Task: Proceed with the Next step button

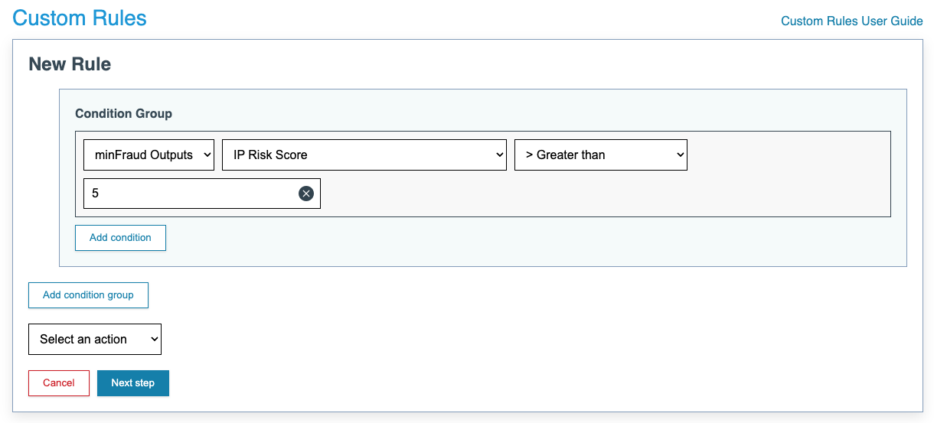Action: pyautogui.click(x=132, y=383)
